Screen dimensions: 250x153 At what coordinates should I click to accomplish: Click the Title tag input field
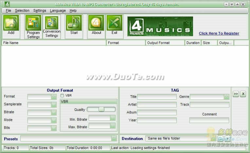(x=157, y=97)
